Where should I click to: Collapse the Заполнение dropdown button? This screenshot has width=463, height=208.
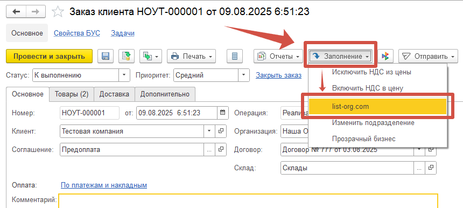340,56
